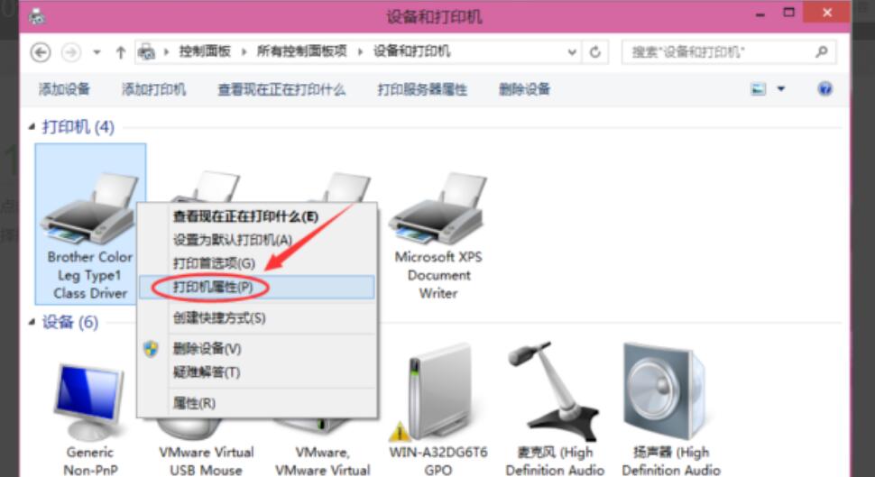Select the WIN-A32DG6T6GPO drive device icon

coord(438,392)
